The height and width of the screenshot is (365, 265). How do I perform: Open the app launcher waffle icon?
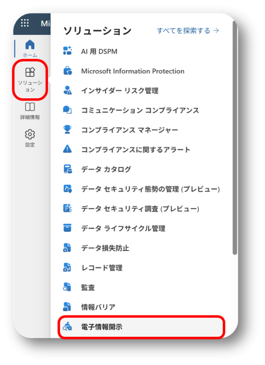tap(25, 23)
